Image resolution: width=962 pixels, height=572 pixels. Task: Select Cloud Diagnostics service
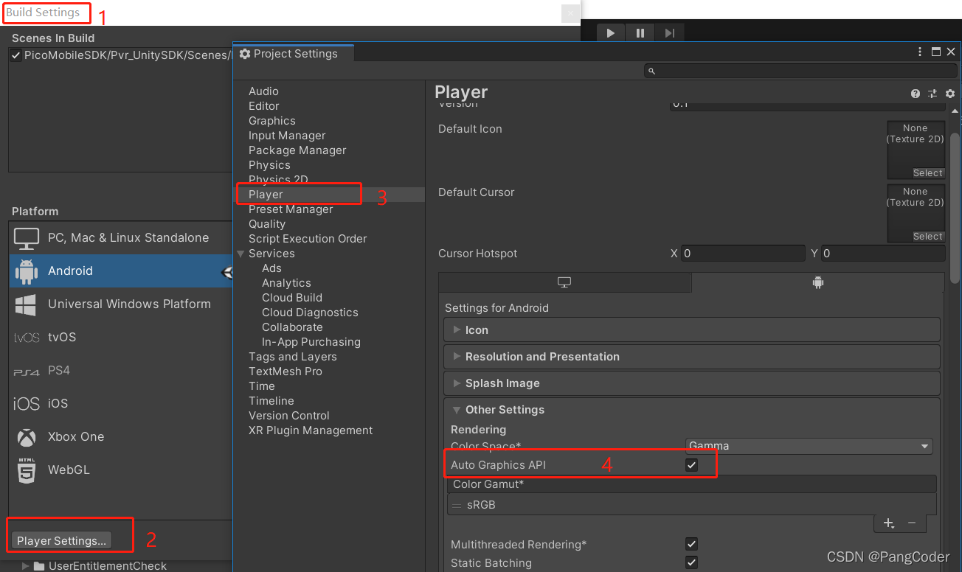tap(310, 313)
